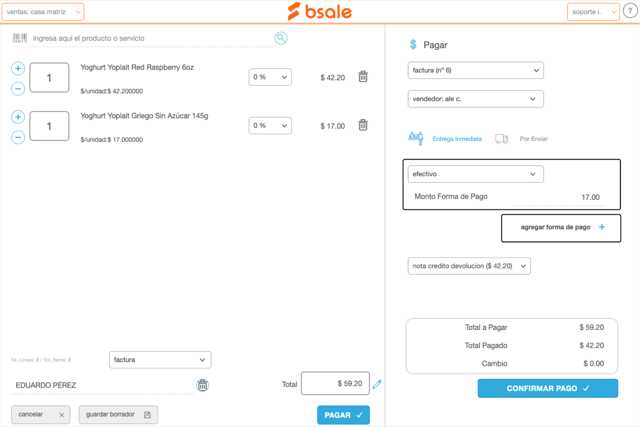Image resolution: width=640 pixels, height=427 pixels.
Task: Click the PAGAR button
Action: tap(343, 415)
